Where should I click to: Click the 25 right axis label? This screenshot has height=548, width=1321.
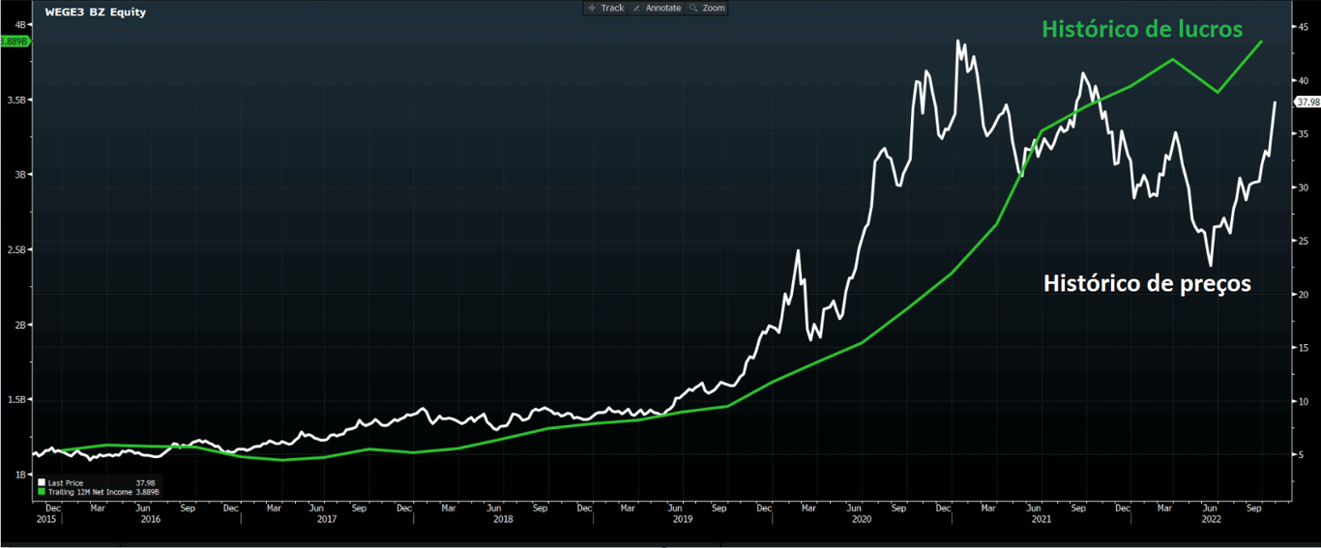(x=1306, y=242)
